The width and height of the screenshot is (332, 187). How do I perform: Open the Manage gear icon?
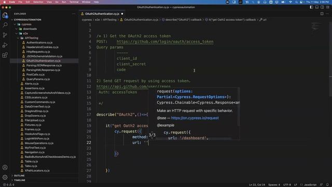(5, 177)
